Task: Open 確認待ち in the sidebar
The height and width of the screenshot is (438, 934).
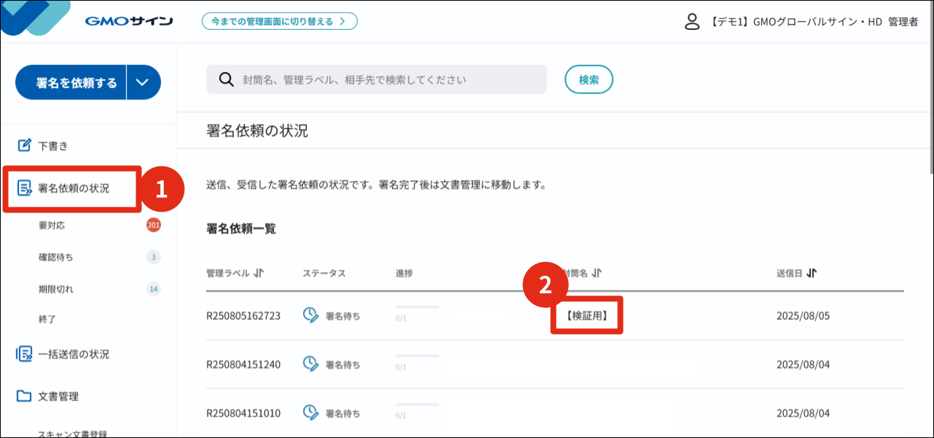Action: point(55,257)
